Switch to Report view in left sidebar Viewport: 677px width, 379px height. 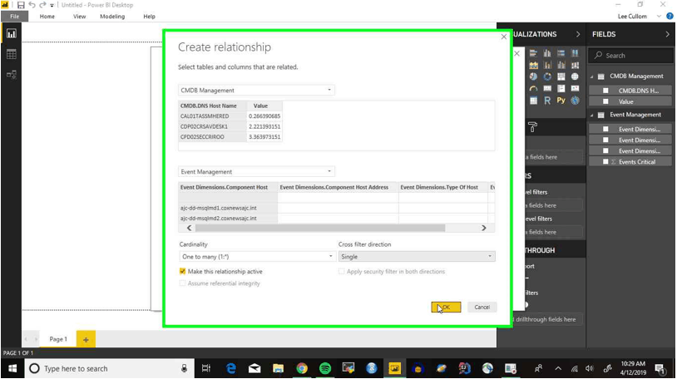pyautogui.click(x=11, y=34)
